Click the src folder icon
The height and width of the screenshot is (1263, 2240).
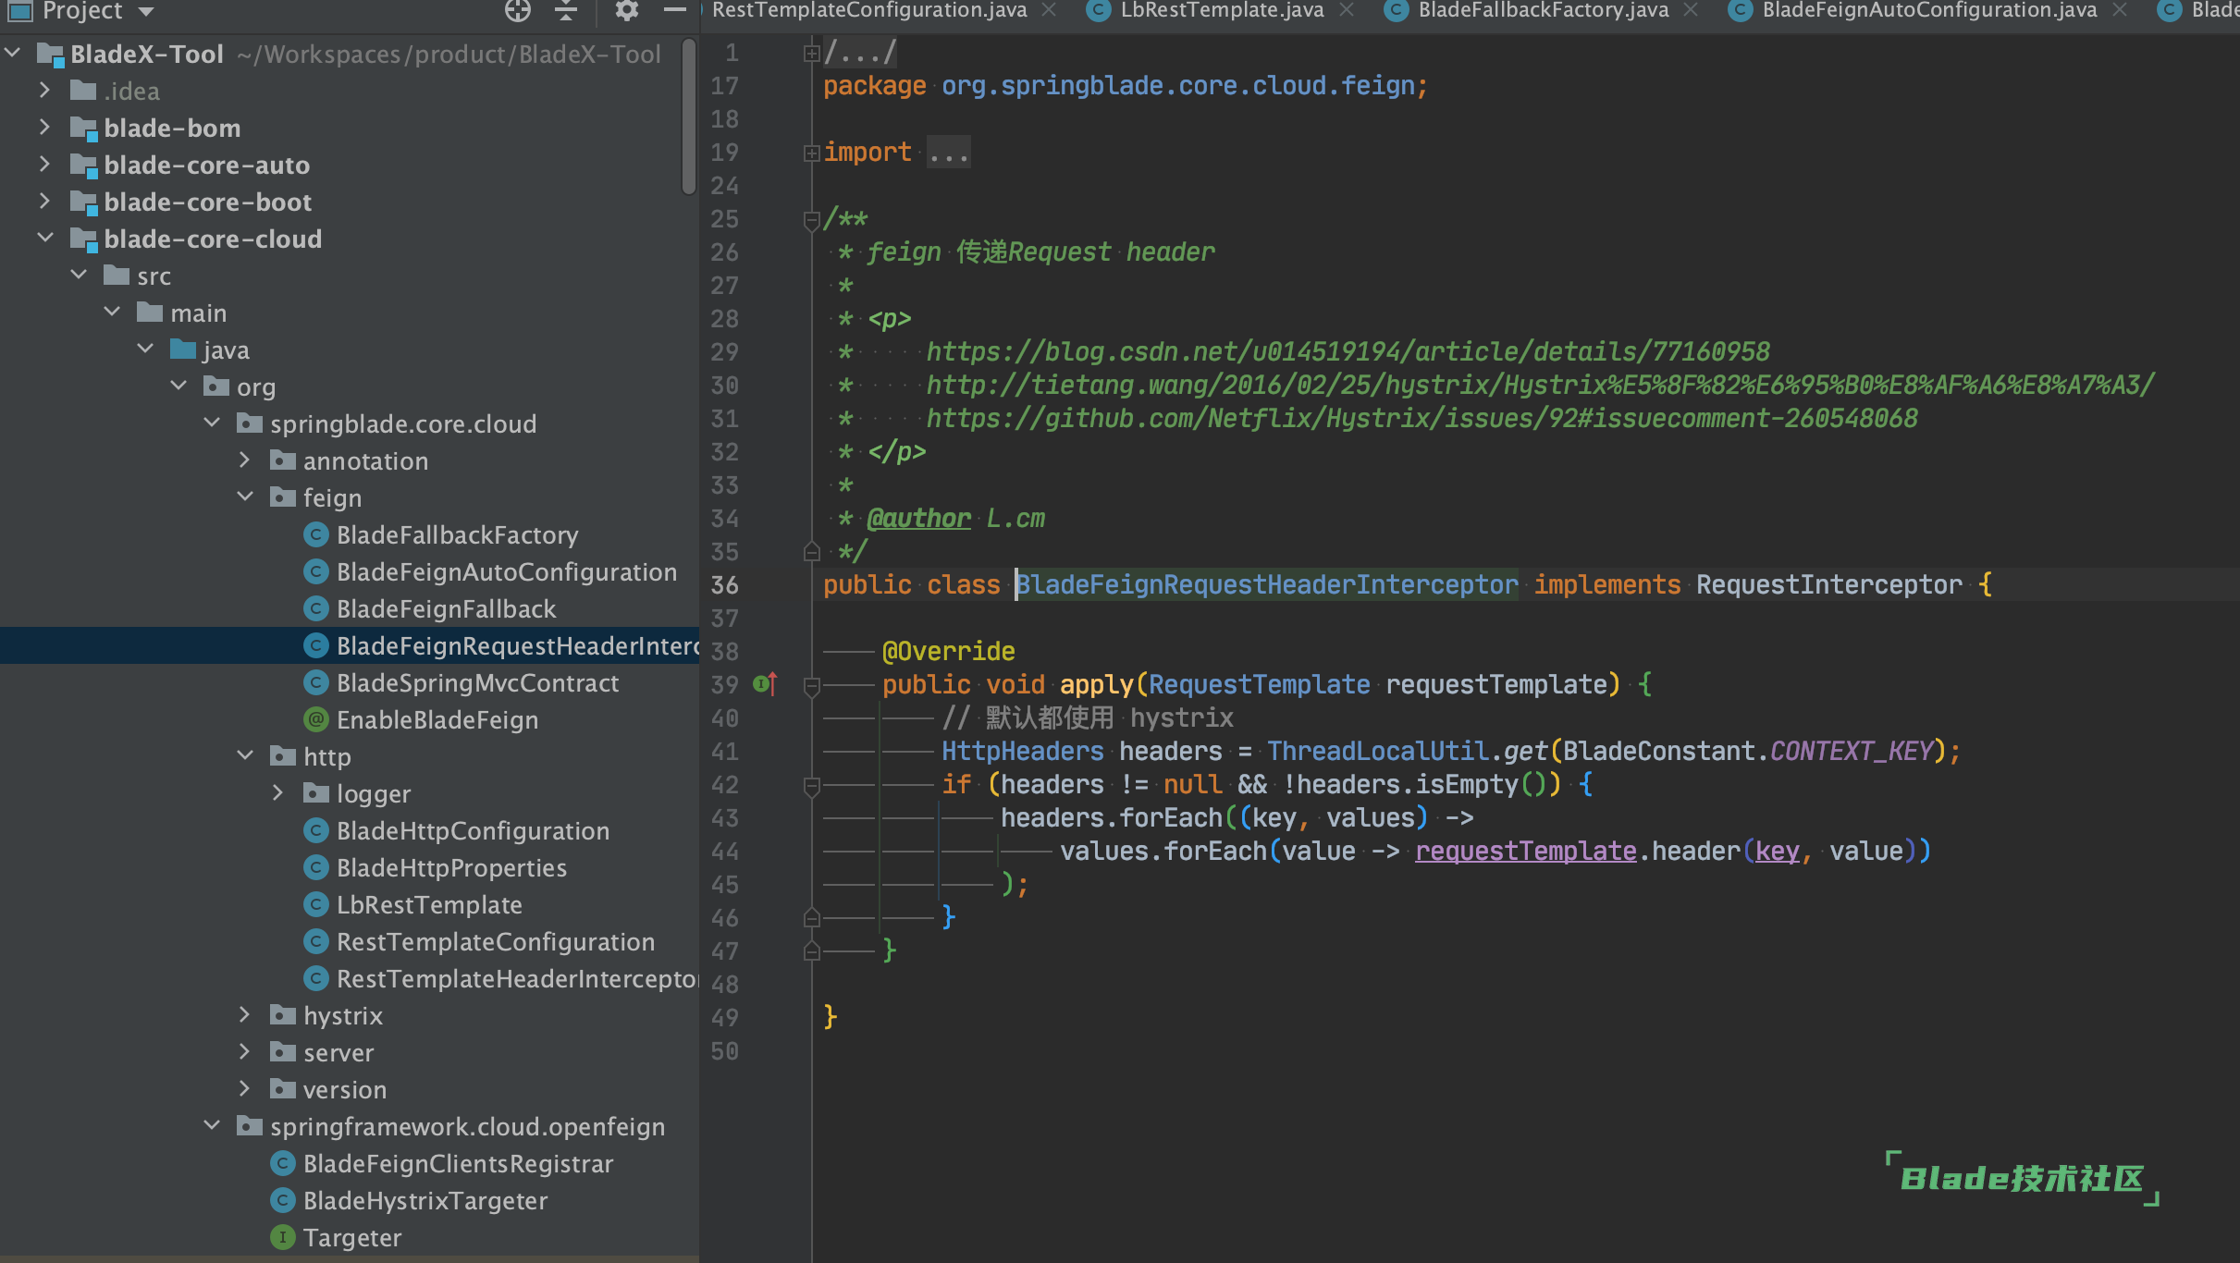coord(117,275)
